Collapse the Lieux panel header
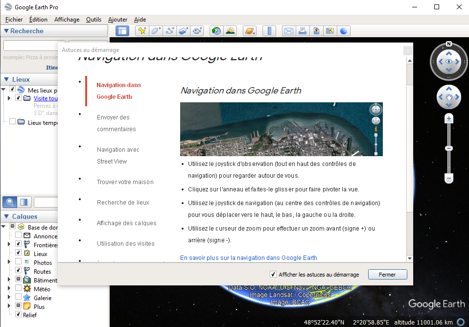 [x=6, y=79]
